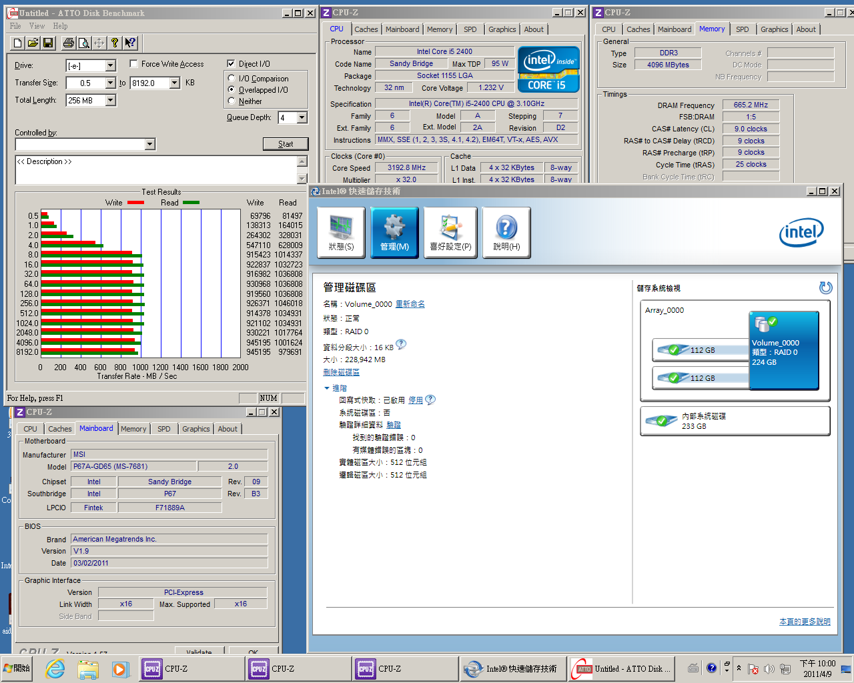Enable the Force Write Access checkbox
854x683 pixels.
click(134, 64)
